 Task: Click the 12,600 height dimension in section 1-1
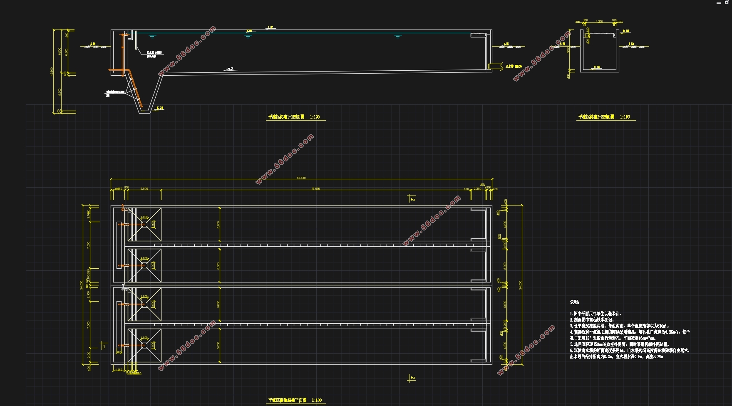(x=52, y=72)
